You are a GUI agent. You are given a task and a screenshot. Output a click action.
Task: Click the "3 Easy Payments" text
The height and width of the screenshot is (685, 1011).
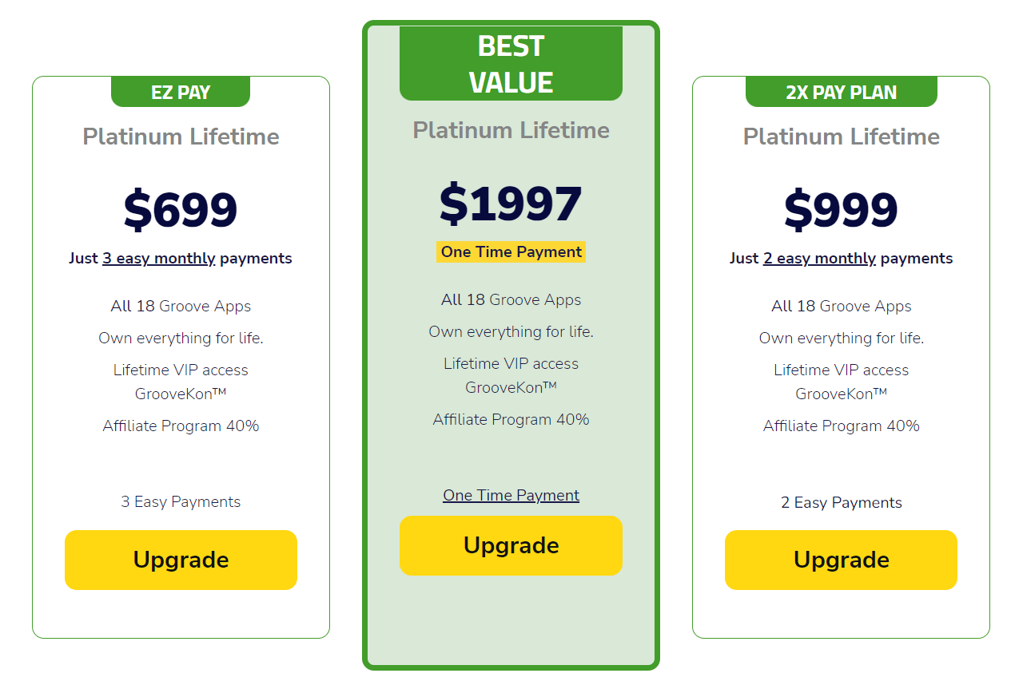coord(181,502)
